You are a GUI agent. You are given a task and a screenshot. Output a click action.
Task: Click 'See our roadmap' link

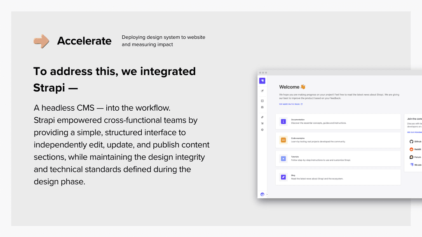coord(415,132)
